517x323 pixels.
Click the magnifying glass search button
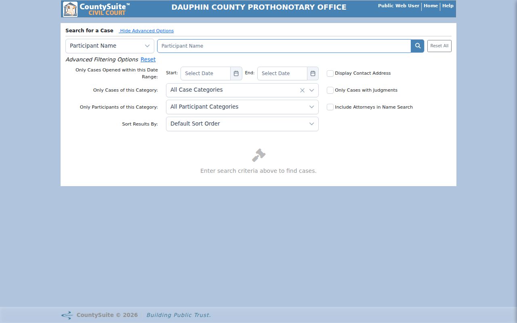(x=418, y=46)
